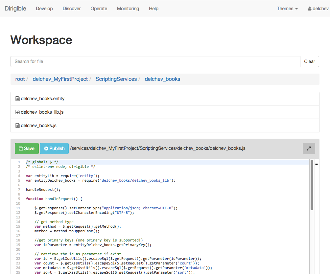
Task: Click the file icon beside delchev_books.js
Action: pos(17,126)
